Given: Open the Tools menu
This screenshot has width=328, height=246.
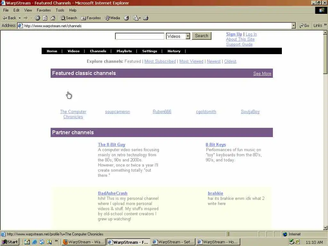Looking at the screenshot, I should pos(60,10).
